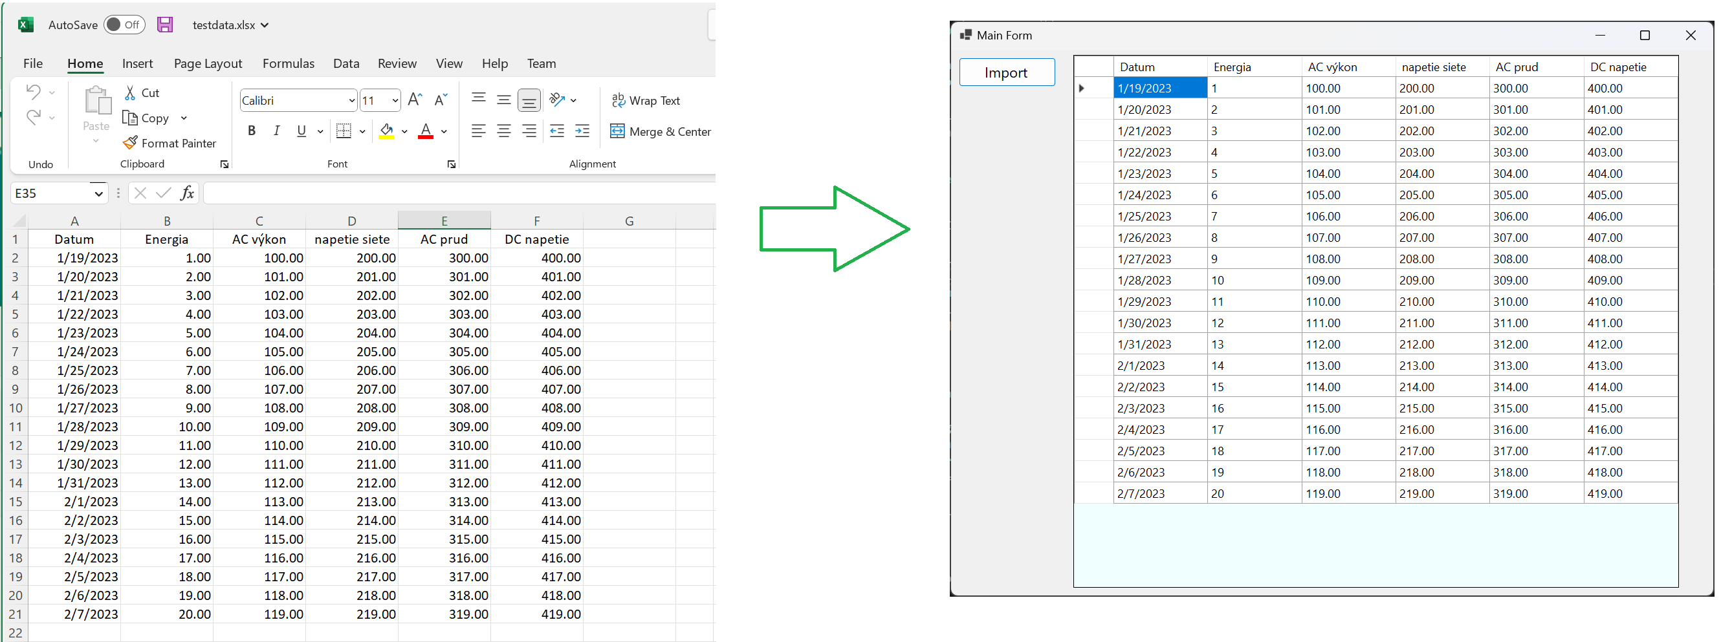Select column E header in Excel
1721x642 pixels.
(x=444, y=221)
